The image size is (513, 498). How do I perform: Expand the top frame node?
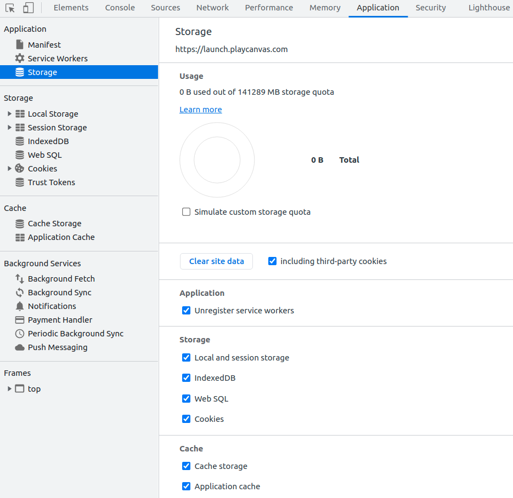coord(9,389)
